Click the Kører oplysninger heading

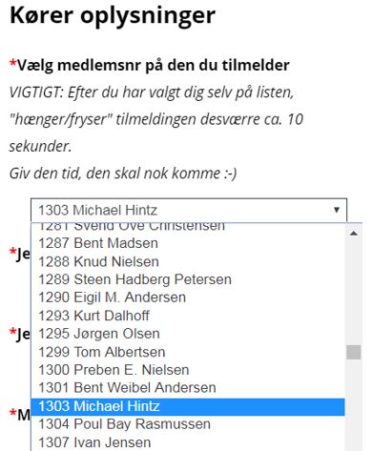pyautogui.click(x=113, y=16)
